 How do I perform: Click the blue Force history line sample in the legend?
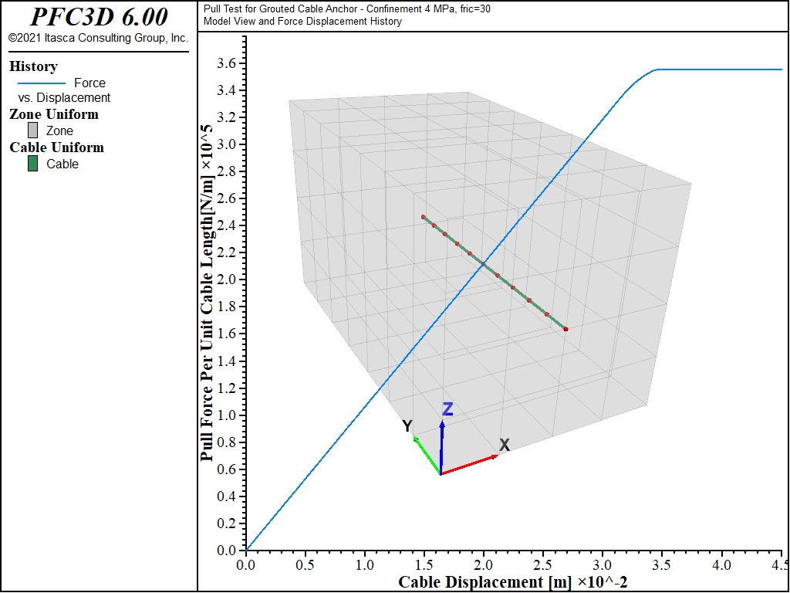[42, 83]
